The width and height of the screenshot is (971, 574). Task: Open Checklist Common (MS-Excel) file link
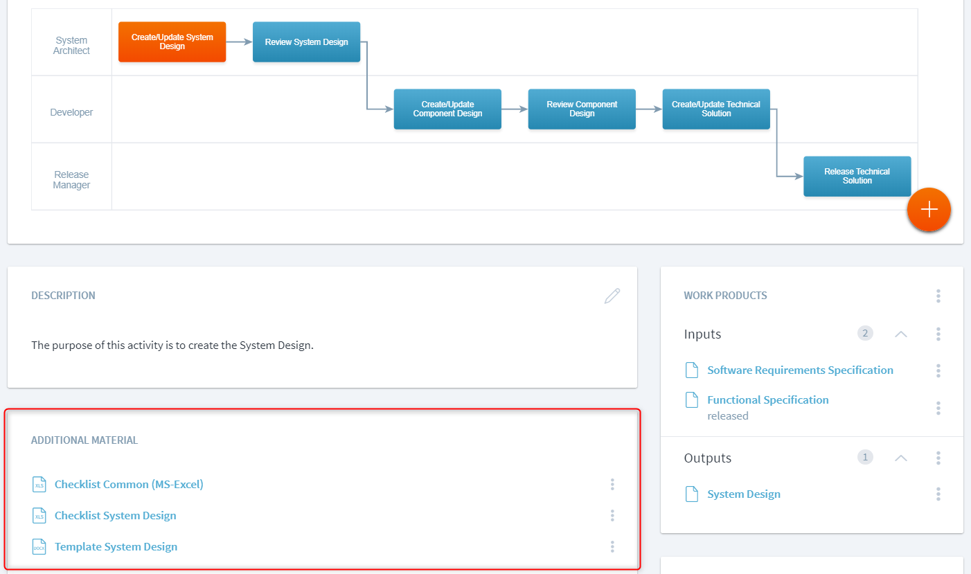(129, 485)
